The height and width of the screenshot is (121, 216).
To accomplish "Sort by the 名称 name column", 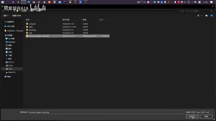I will pos(28,20).
